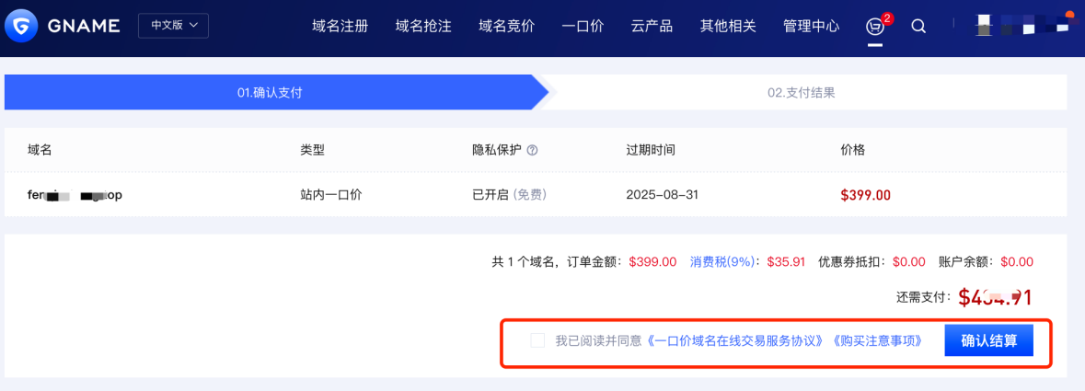This screenshot has width=1085, height=391.
Task: Click the GNAME logo icon
Action: 21,27
